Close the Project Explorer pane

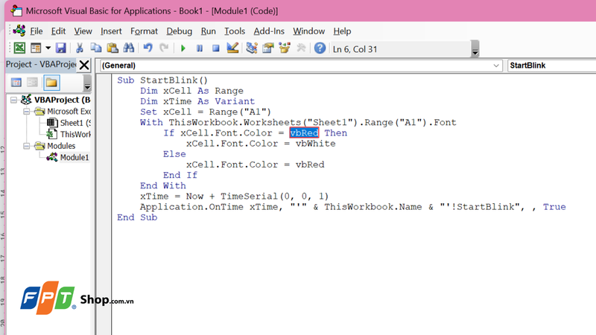[84, 65]
